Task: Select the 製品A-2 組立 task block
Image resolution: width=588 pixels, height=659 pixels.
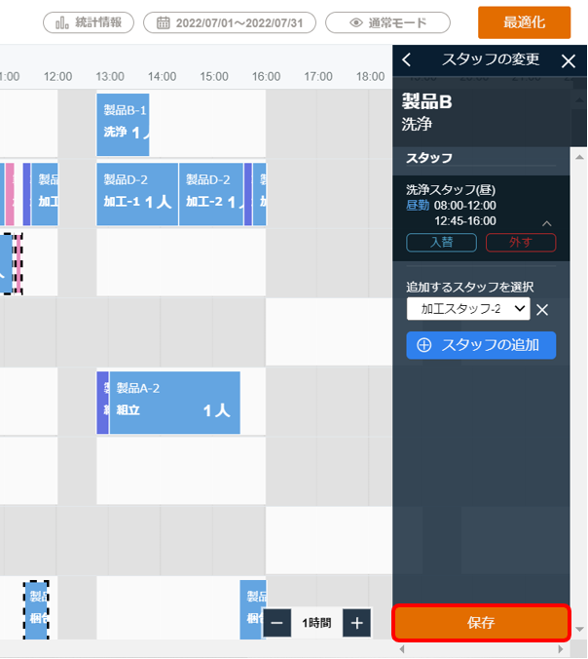Action: tap(174, 403)
